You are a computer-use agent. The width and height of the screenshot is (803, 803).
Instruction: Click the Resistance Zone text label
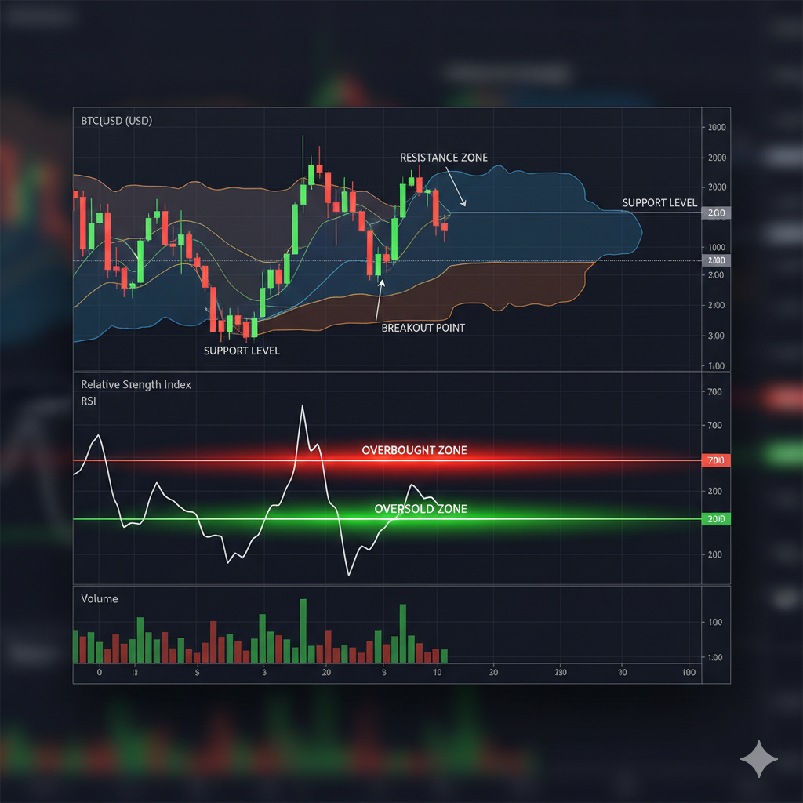[x=444, y=157]
